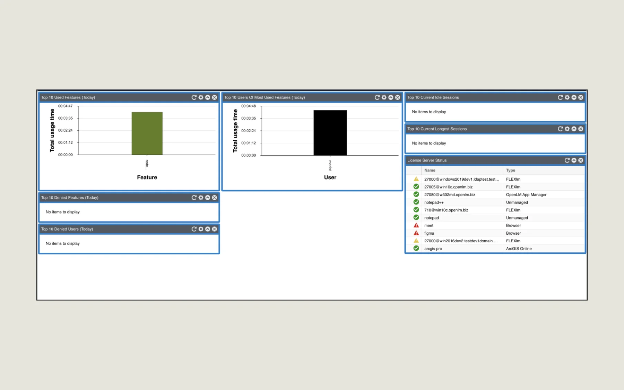Click green check icon for 27080@w302md.openlm.biz
The width and height of the screenshot is (624, 390).
tap(416, 194)
